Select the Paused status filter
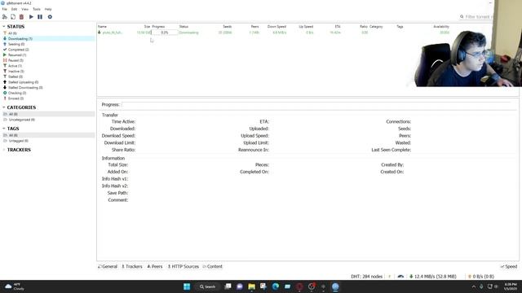 (15, 60)
